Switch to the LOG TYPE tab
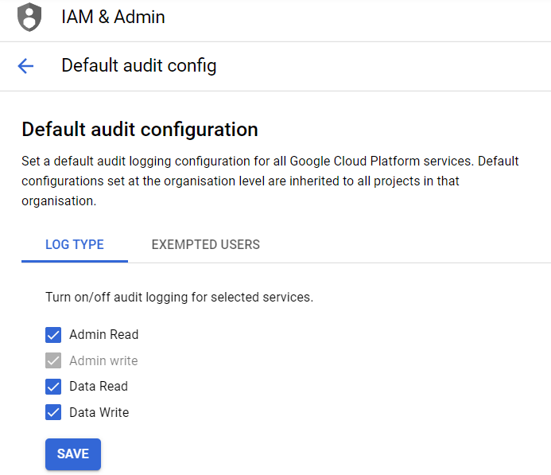The image size is (551, 475). (x=75, y=244)
